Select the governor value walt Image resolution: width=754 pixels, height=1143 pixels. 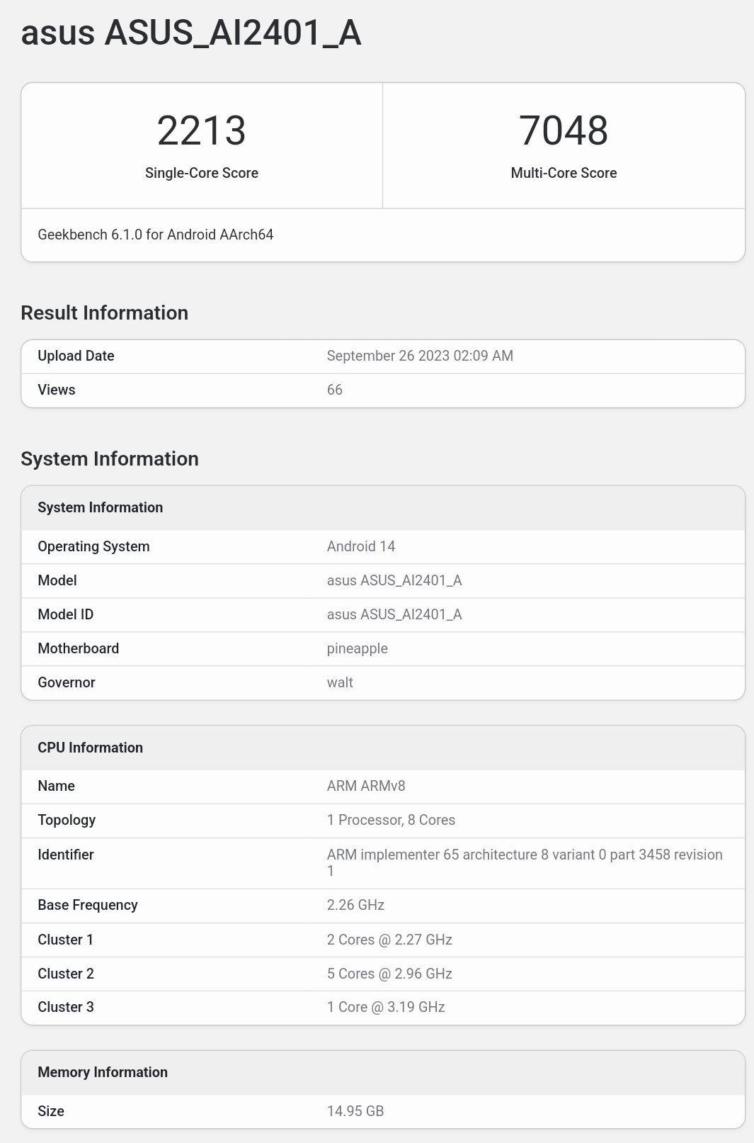point(340,682)
